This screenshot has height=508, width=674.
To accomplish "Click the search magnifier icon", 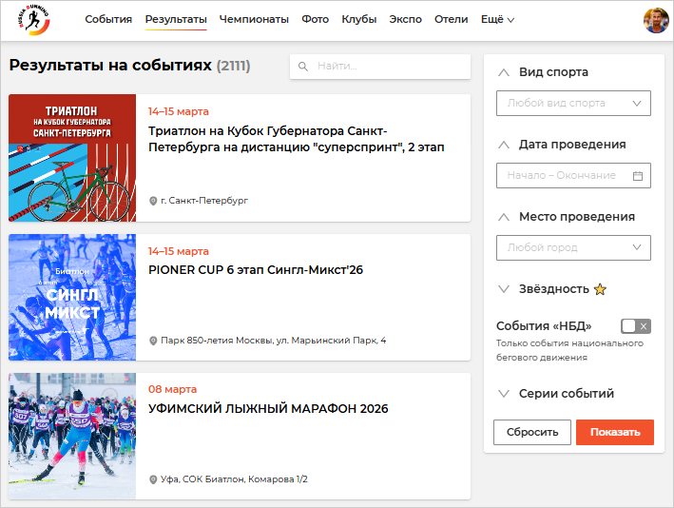I will [303, 67].
